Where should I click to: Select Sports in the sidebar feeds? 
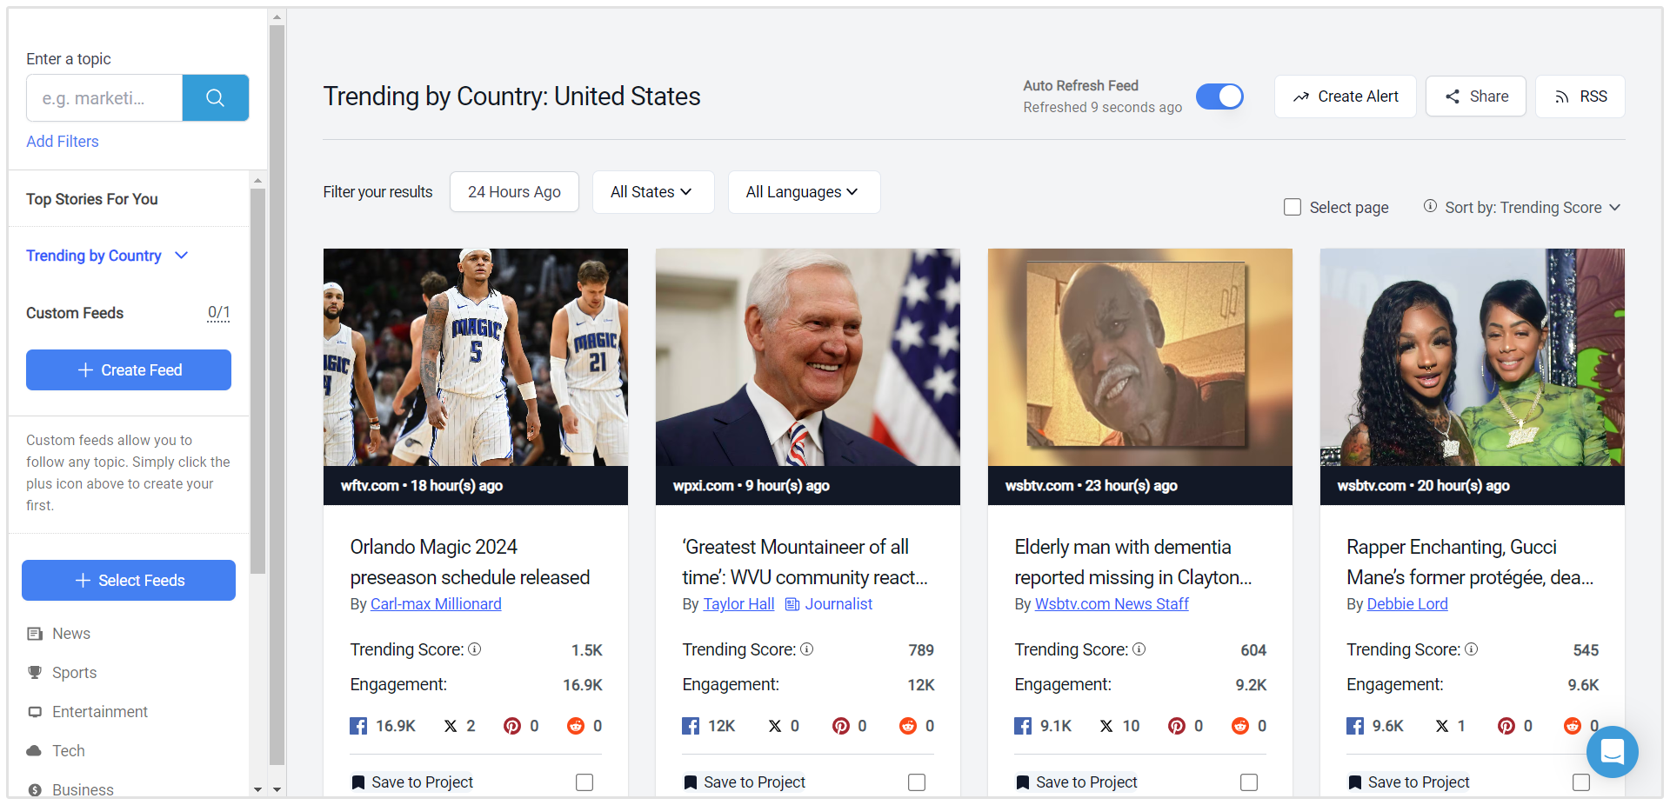(x=74, y=673)
